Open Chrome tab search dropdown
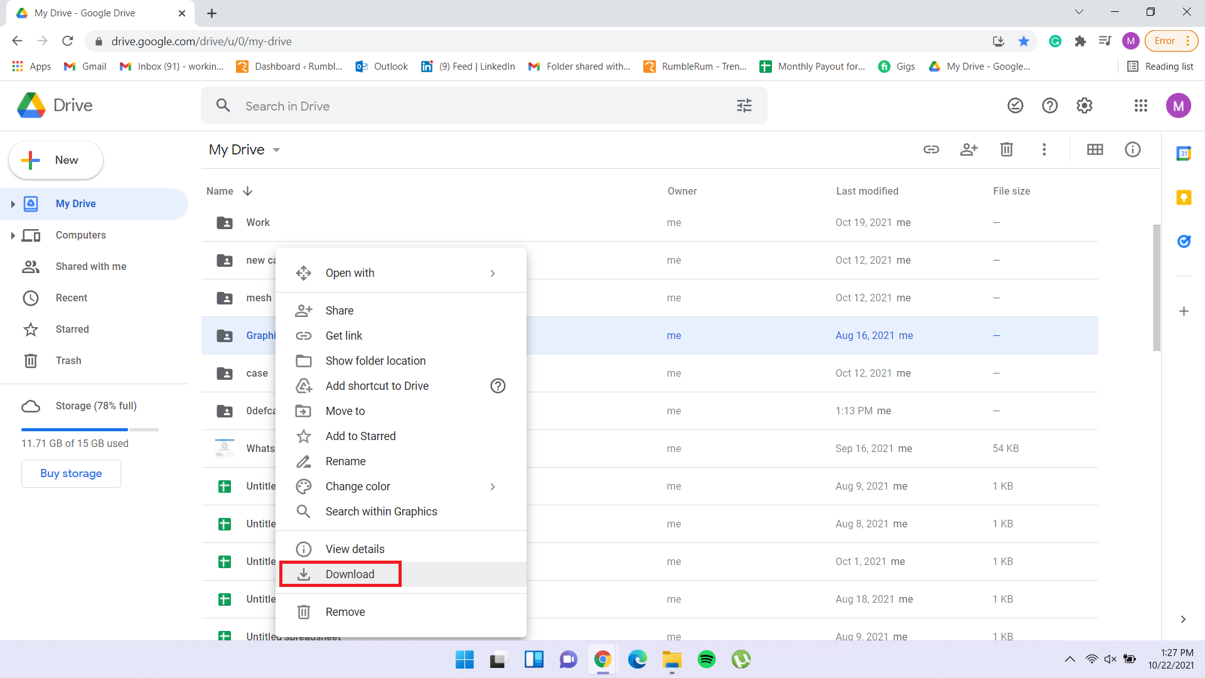The height and width of the screenshot is (678, 1205). tap(1079, 12)
